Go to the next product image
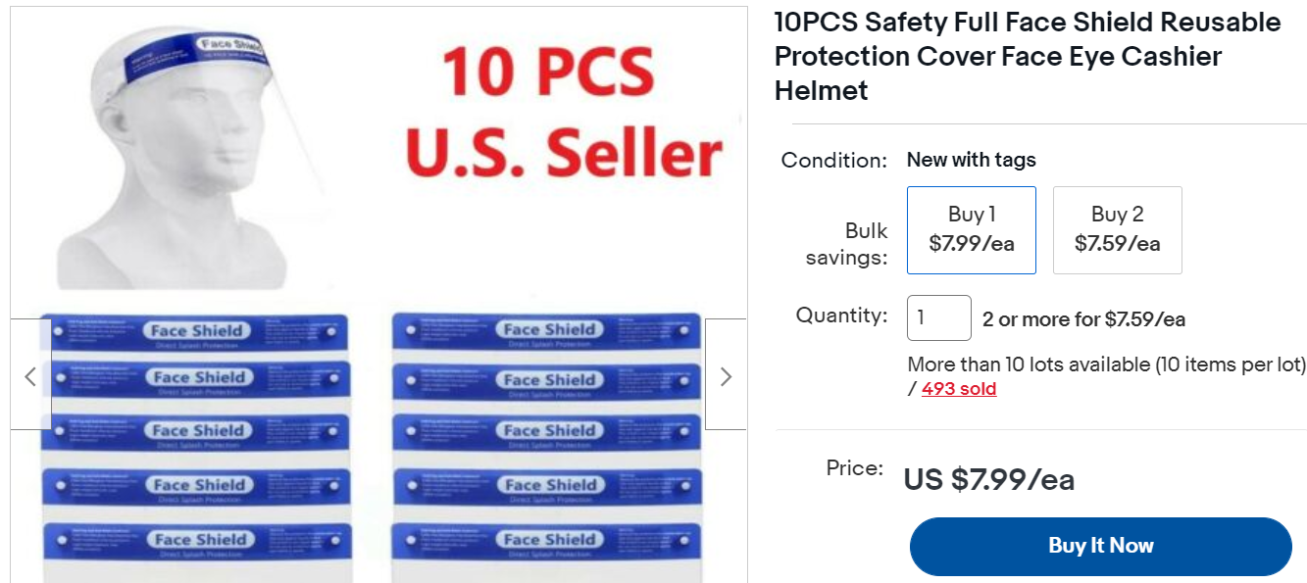Image resolution: width=1307 pixels, height=583 pixels. click(726, 375)
